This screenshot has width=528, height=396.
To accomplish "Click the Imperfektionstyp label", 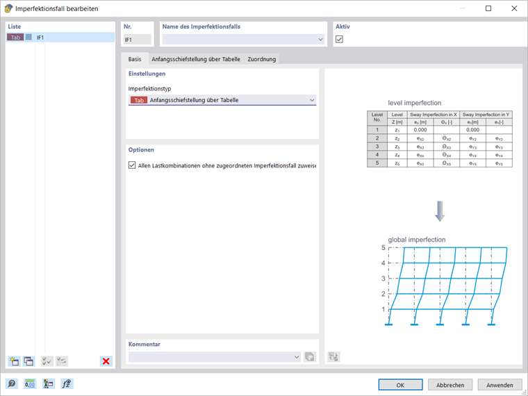I will (149, 88).
